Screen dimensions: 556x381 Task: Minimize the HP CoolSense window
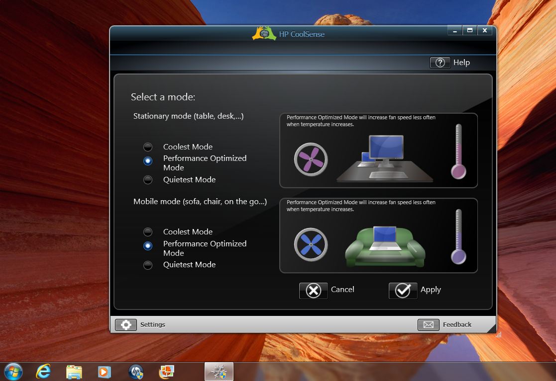coord(454,30)
